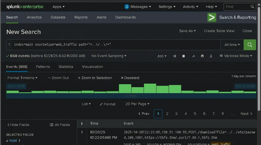Go to results page 2

point(167,114)
